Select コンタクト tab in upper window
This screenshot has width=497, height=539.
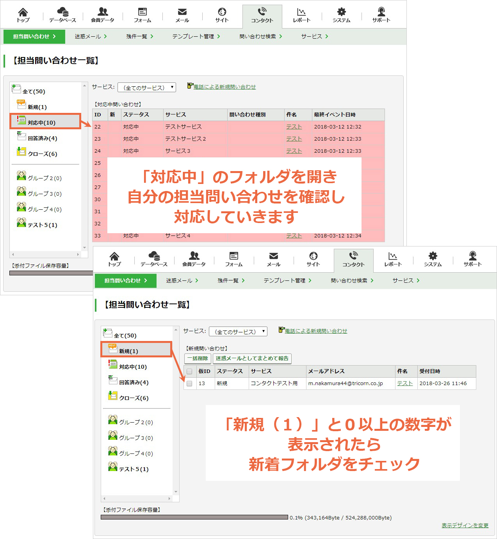click(x=262, y=16)
